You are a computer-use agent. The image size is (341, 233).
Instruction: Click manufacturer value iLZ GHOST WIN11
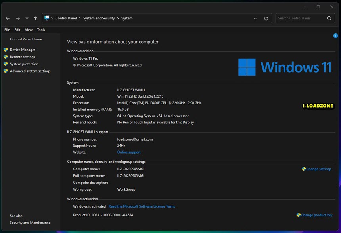[x=131, y=90]
